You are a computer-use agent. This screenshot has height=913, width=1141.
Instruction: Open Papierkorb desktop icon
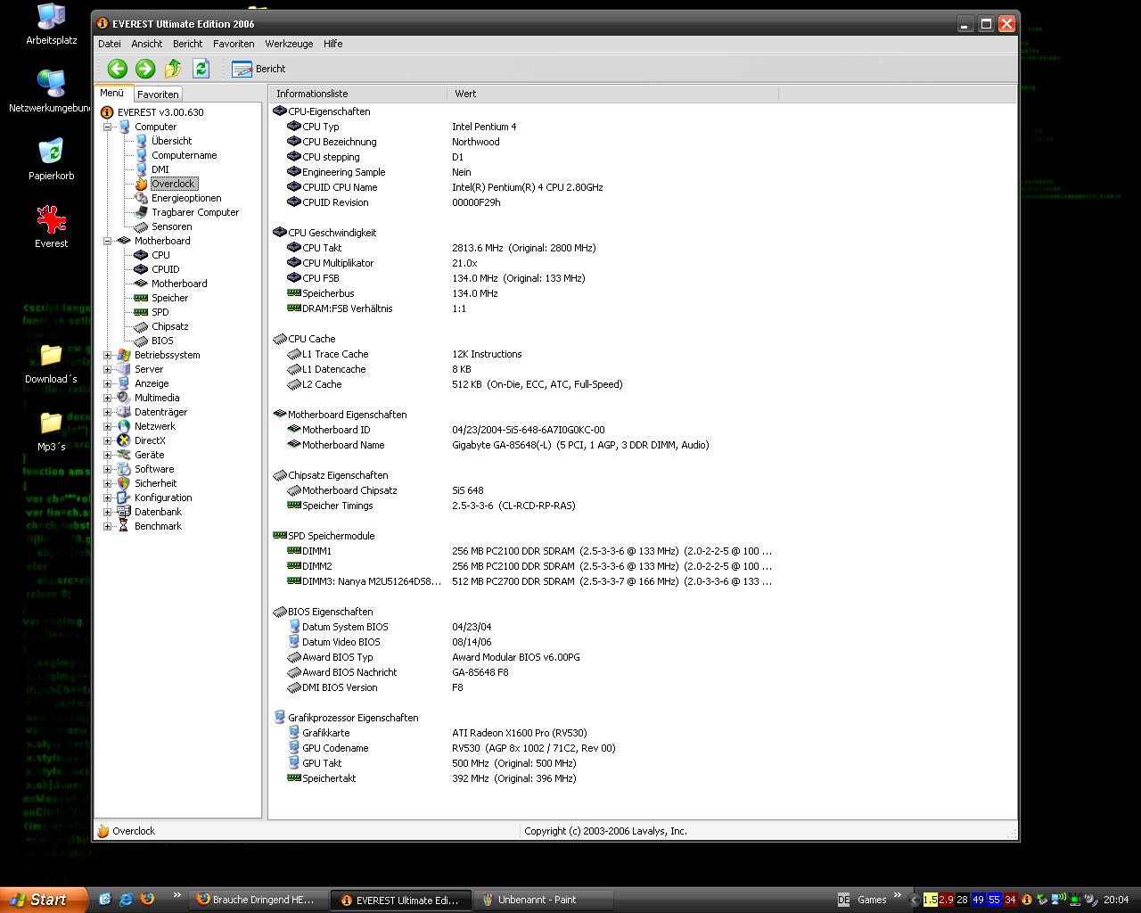pyautogui.click(x=52, y=160)
